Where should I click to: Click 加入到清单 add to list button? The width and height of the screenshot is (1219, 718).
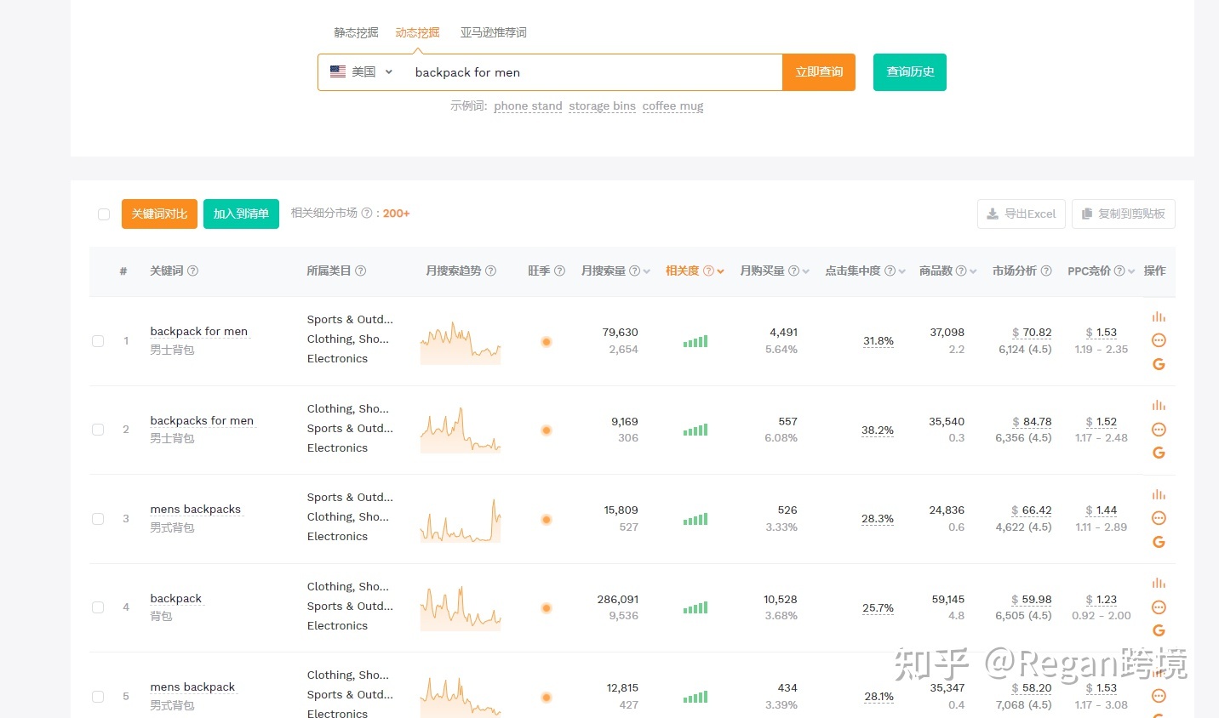pyautogui.click(x=241, y=214)
